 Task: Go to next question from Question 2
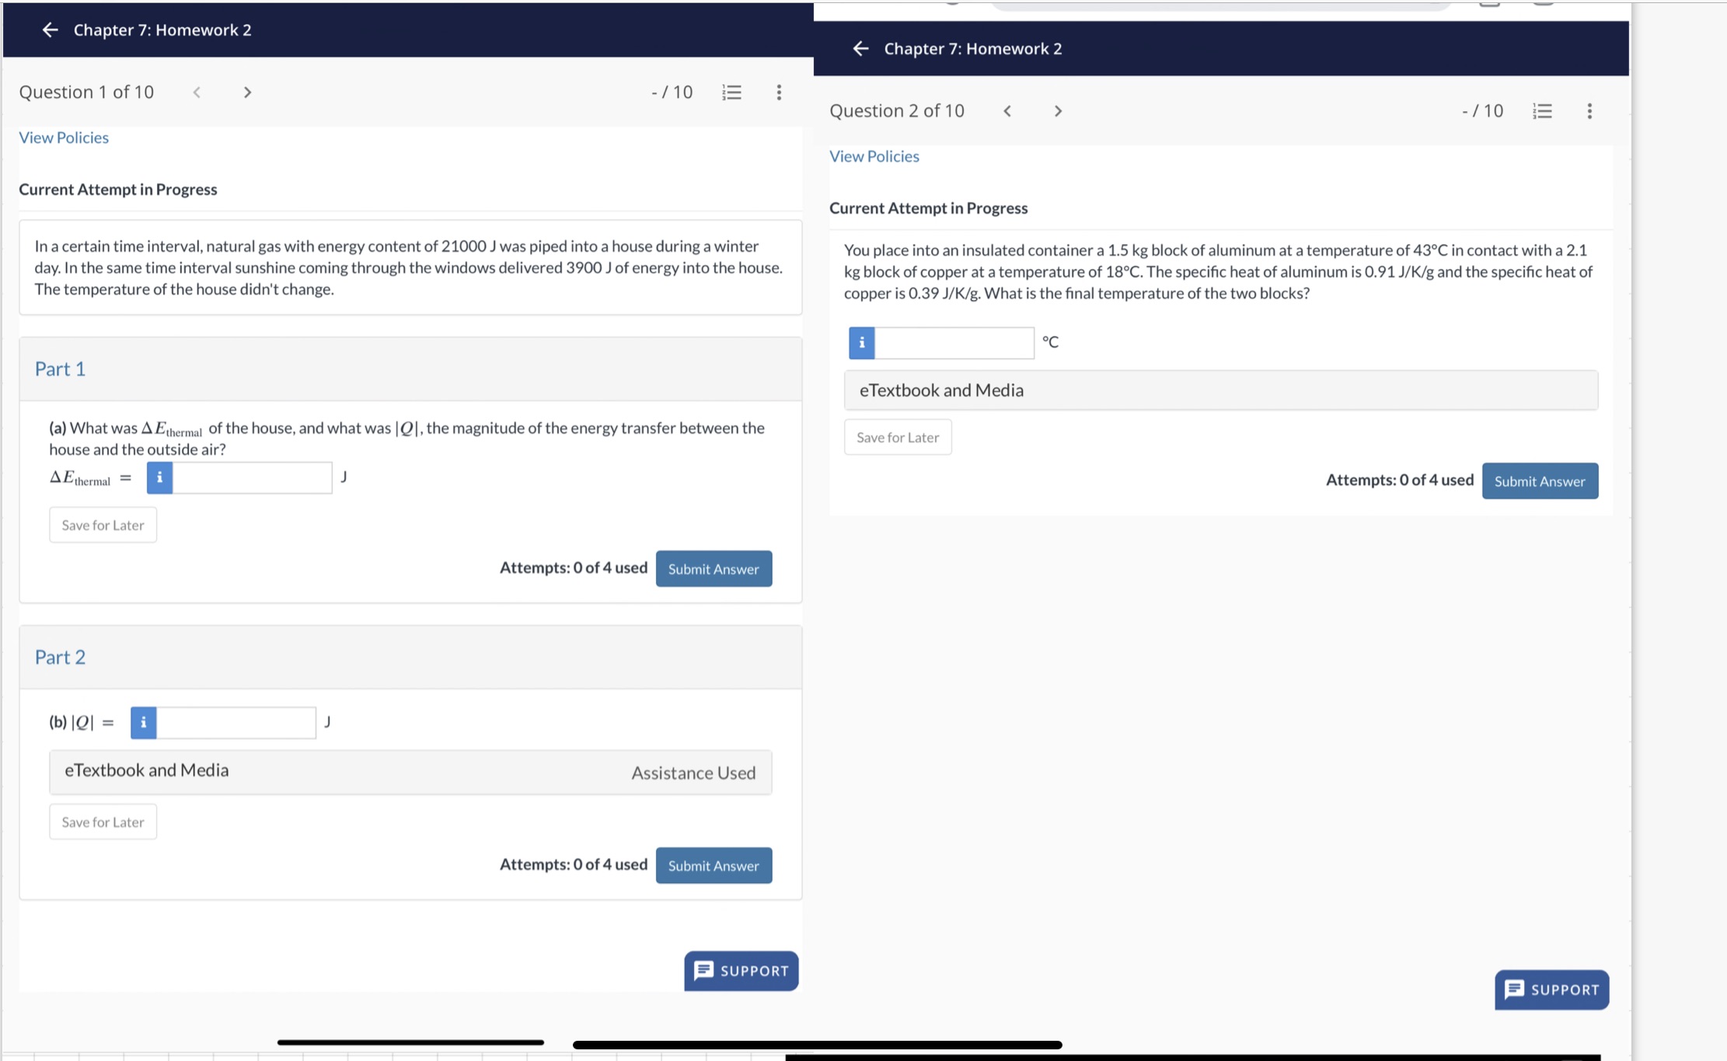(1058, 111)
